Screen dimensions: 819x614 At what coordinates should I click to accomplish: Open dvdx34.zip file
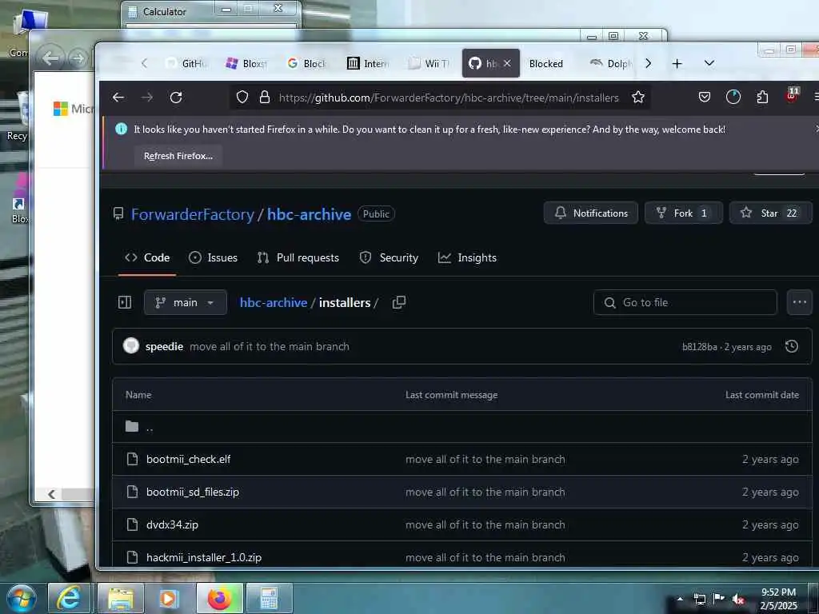[x=172, y=524]
